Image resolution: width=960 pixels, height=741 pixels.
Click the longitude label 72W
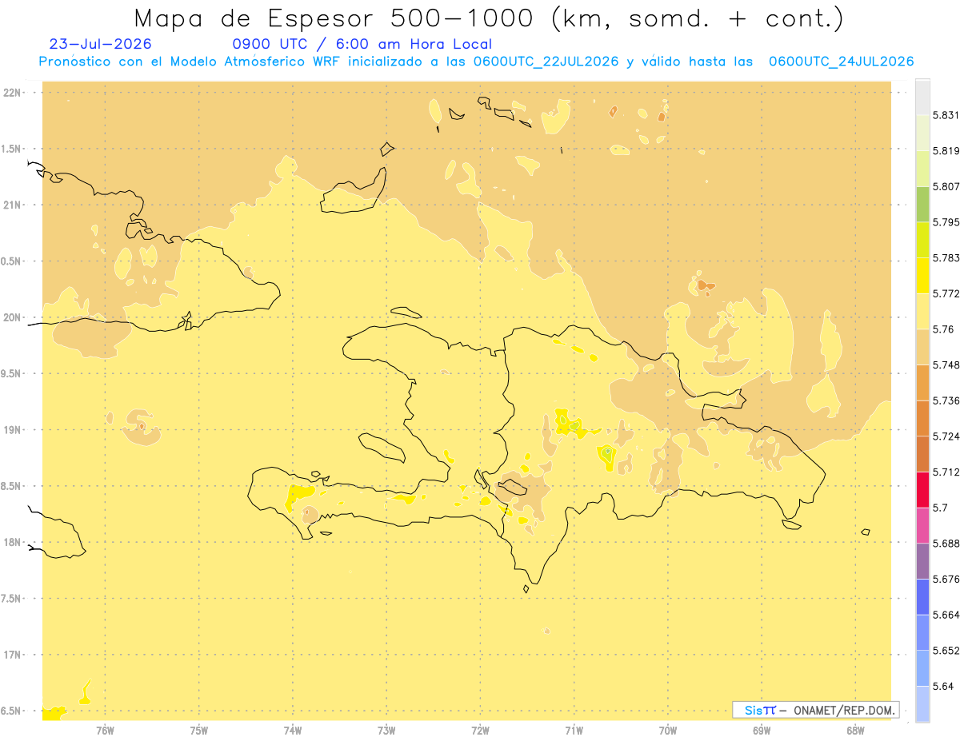[481, 731]
